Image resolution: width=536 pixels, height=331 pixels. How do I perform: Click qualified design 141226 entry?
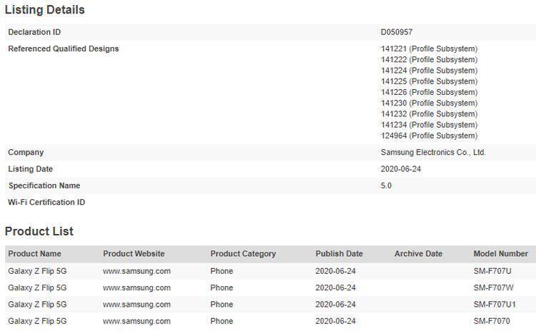click(429, 93)
